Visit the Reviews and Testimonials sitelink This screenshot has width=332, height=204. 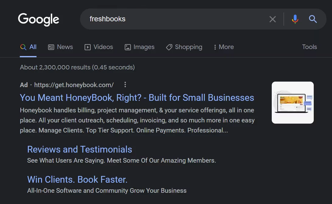click(79, 149)
